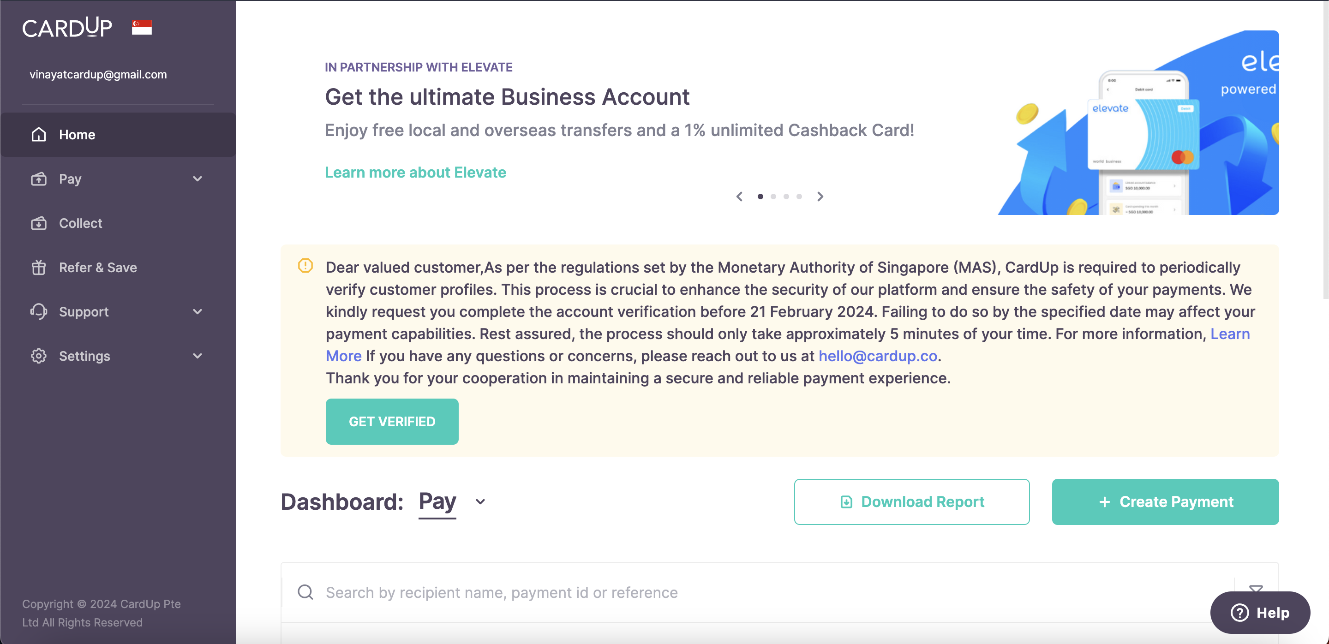Select the fourth carousel dot
The height and width of the screenshot is (644, 1329).
(x=799, y=197)
